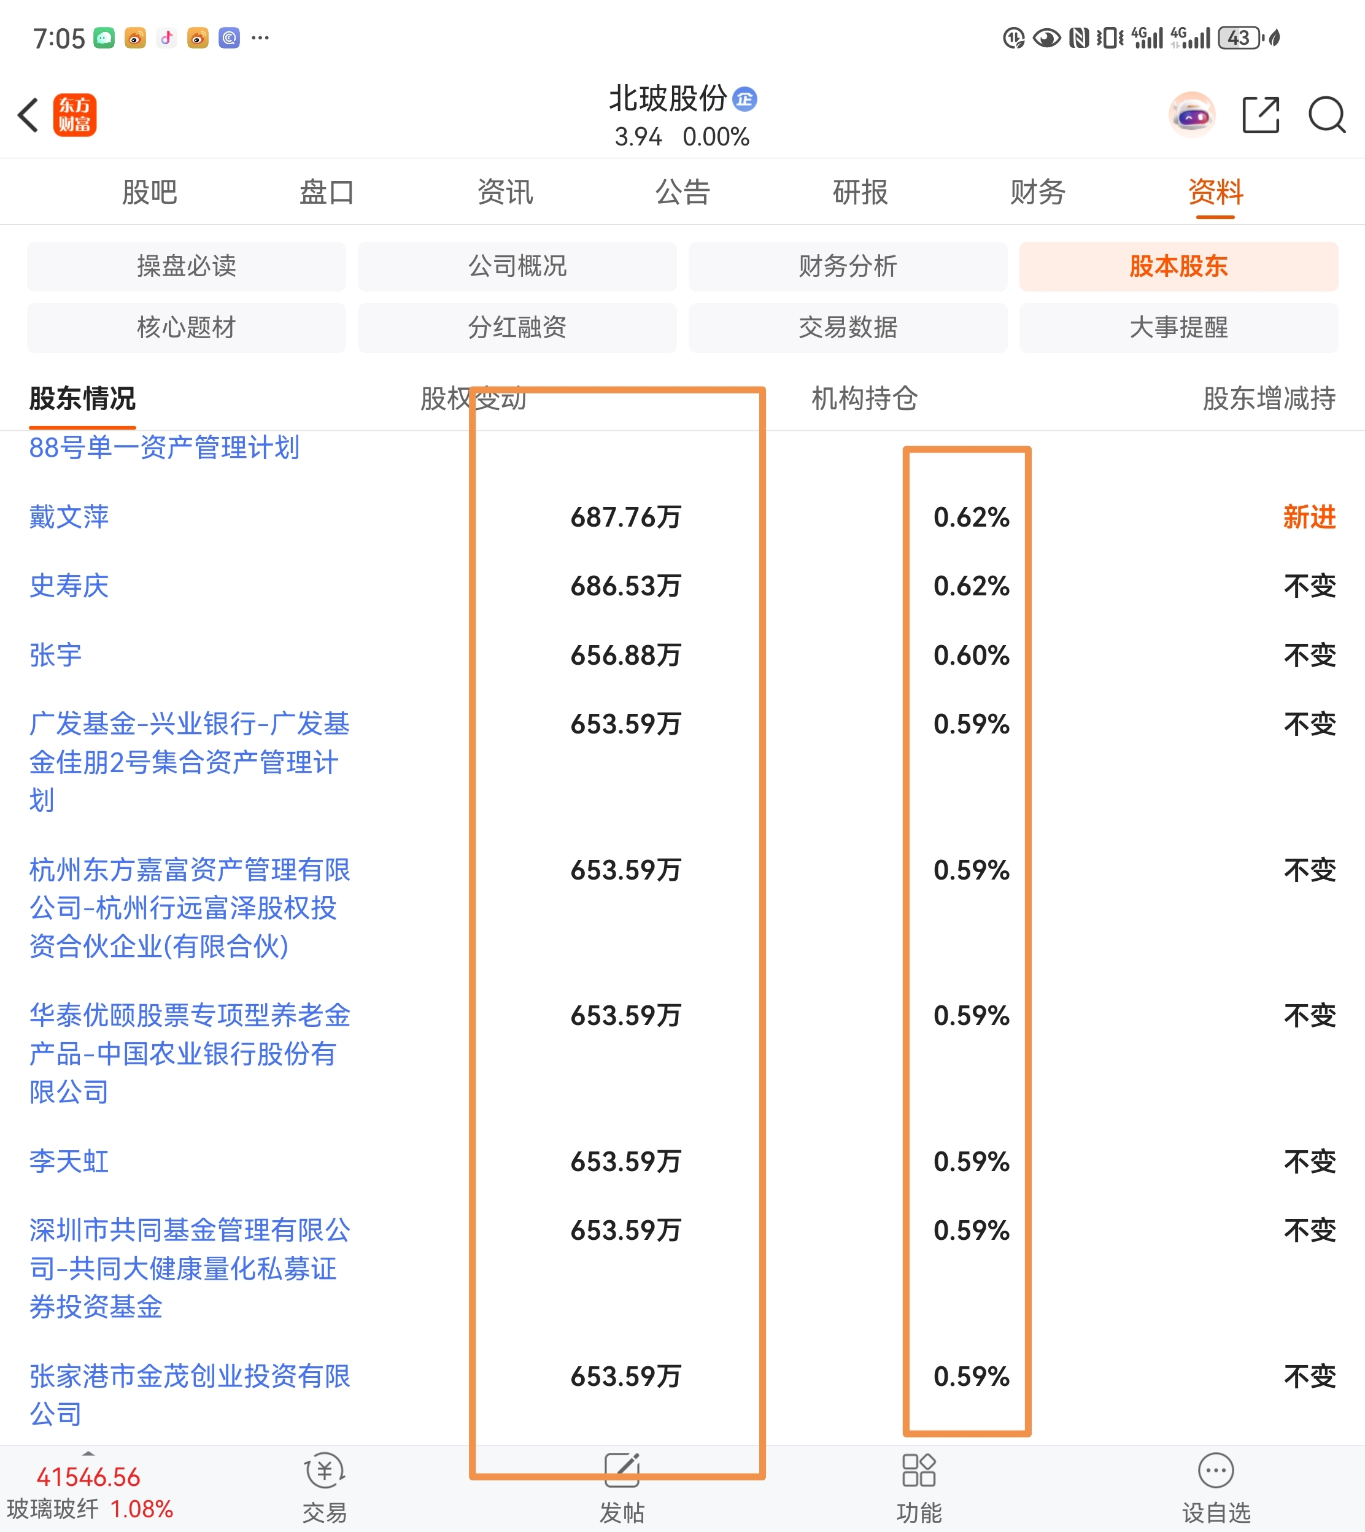The image size is (1365, 1532).
Task: Tap the 不变 status for 李天虹
Action: 1310,1161
